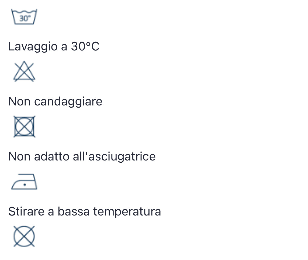
Task: Click "Non" before the word "candaggiare"
Action: coord(19,101)
